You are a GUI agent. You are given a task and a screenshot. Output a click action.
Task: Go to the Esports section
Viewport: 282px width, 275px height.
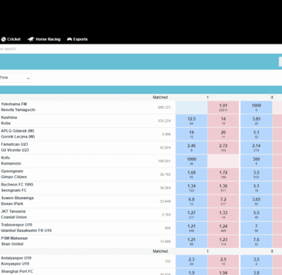click(x=77, y=39)
